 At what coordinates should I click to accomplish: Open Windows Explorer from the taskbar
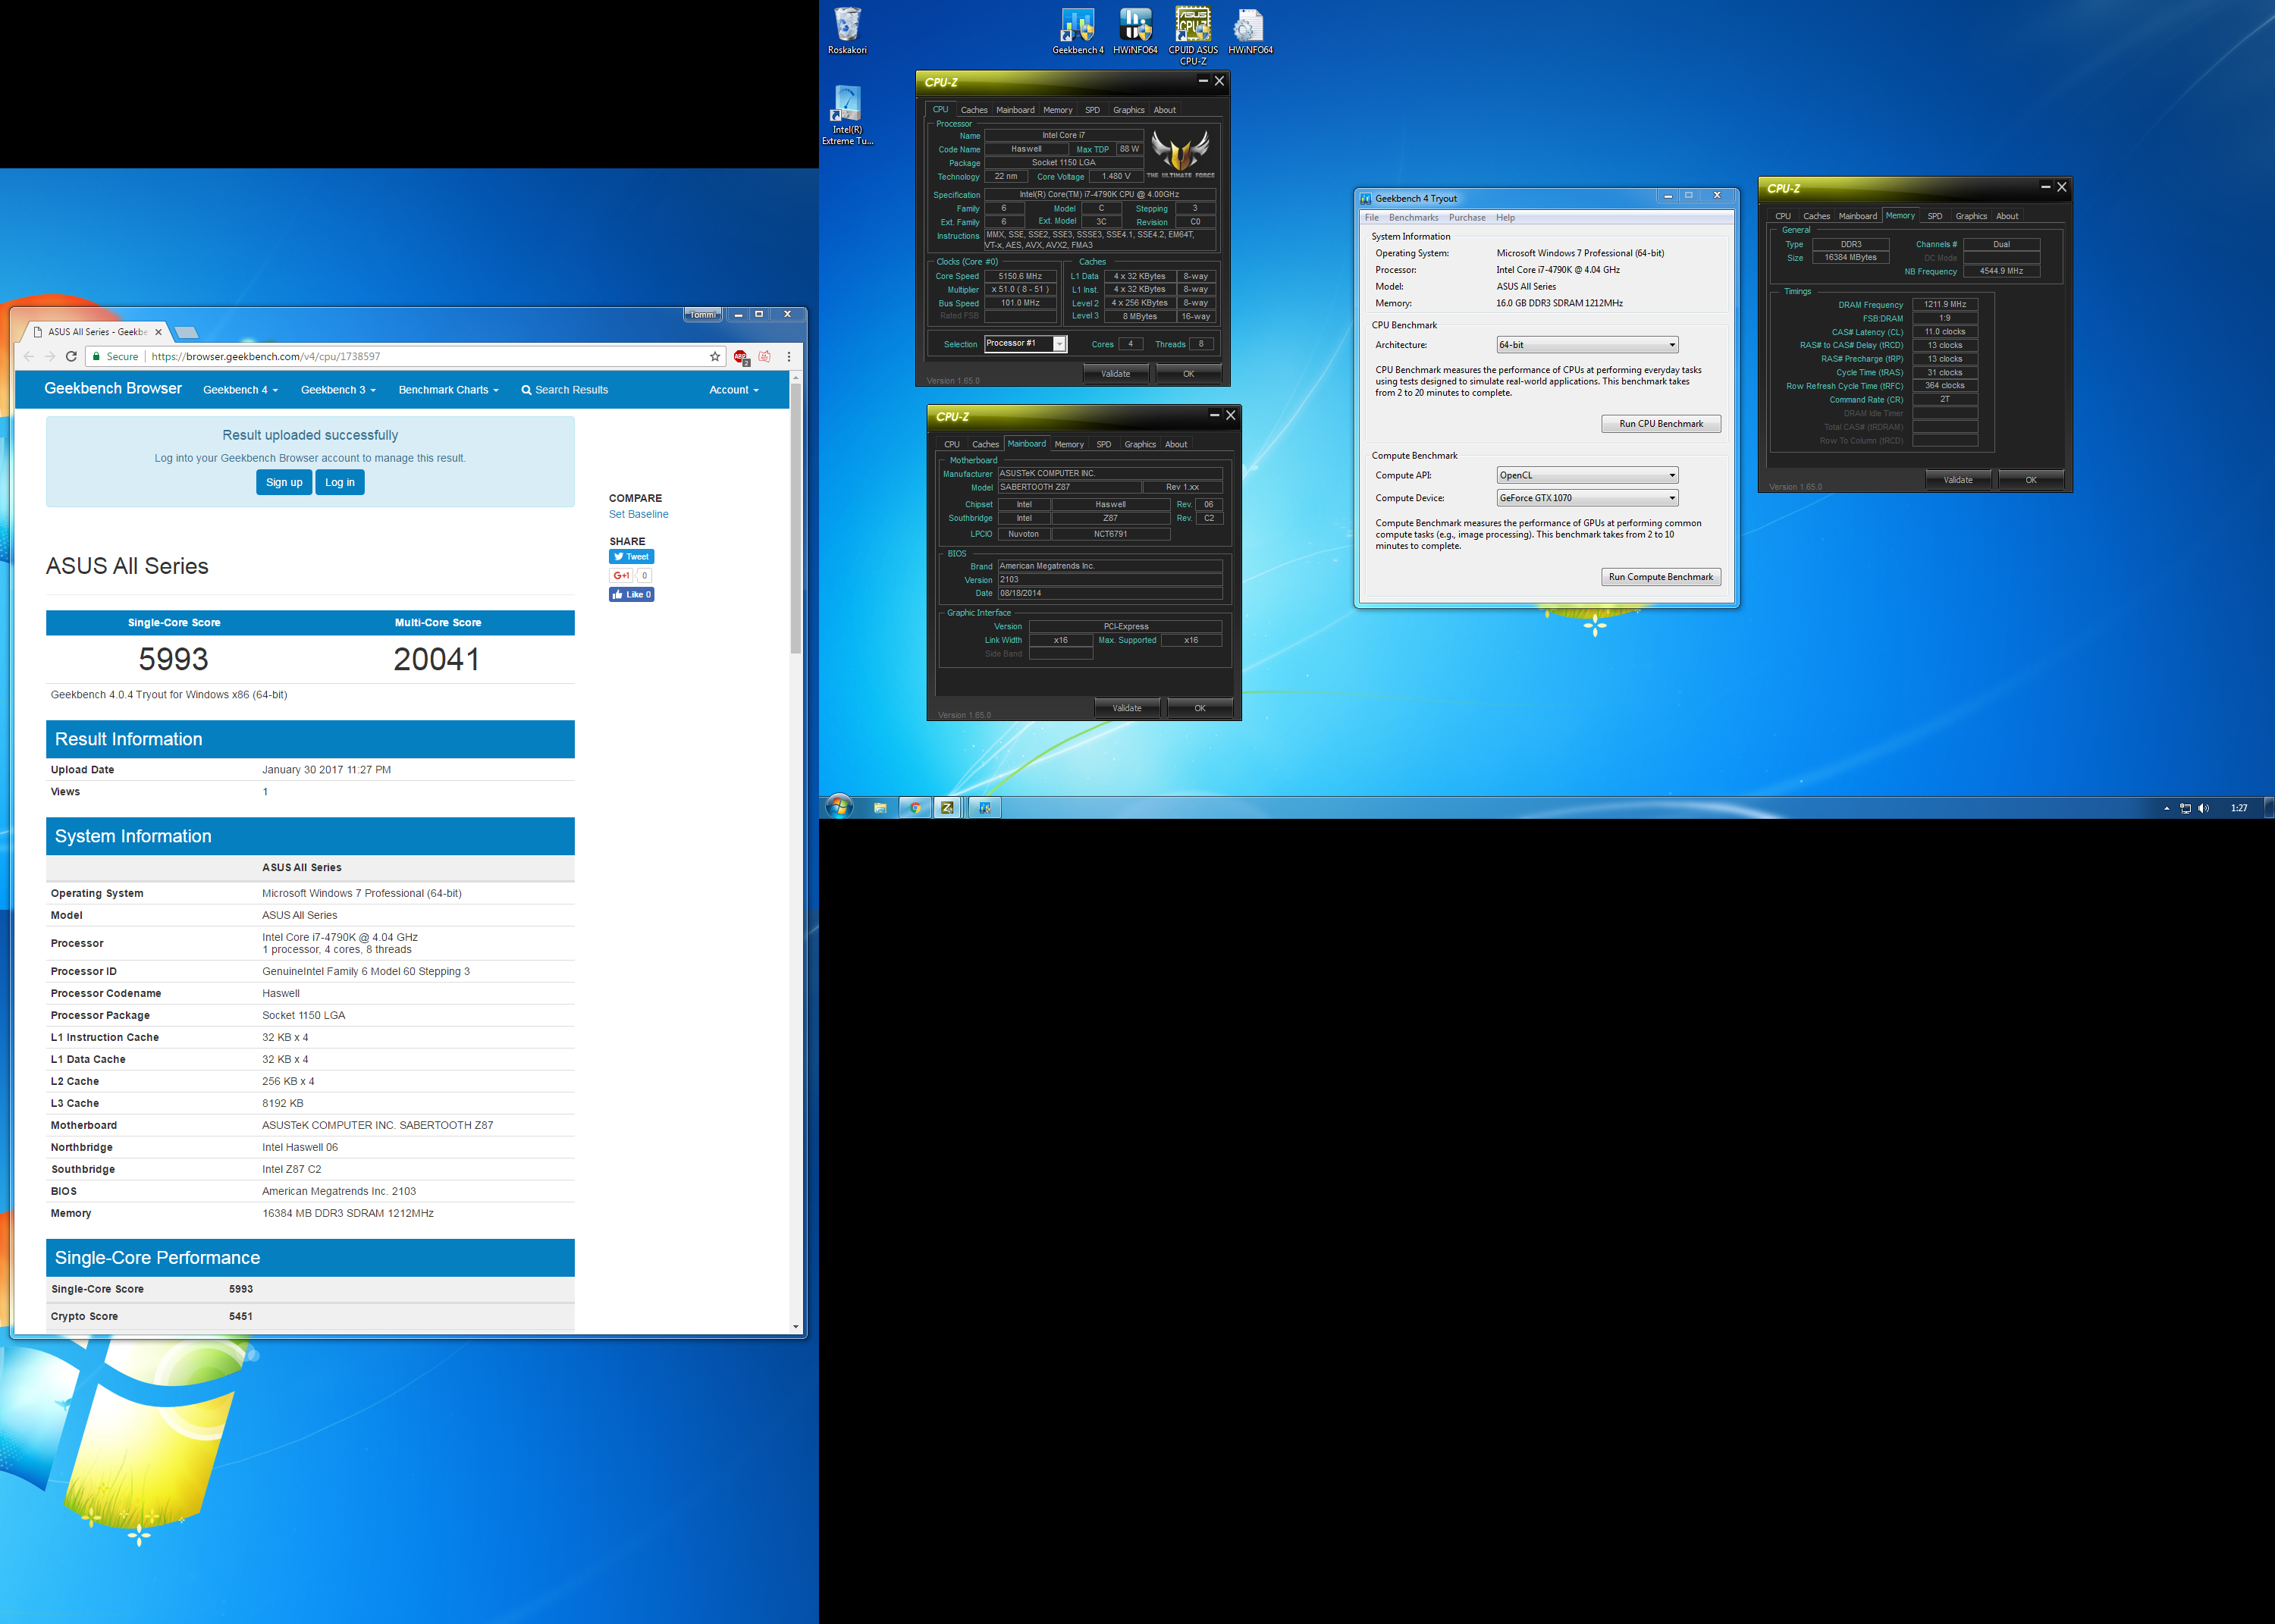pyautogui.click(x=880, y=807)
